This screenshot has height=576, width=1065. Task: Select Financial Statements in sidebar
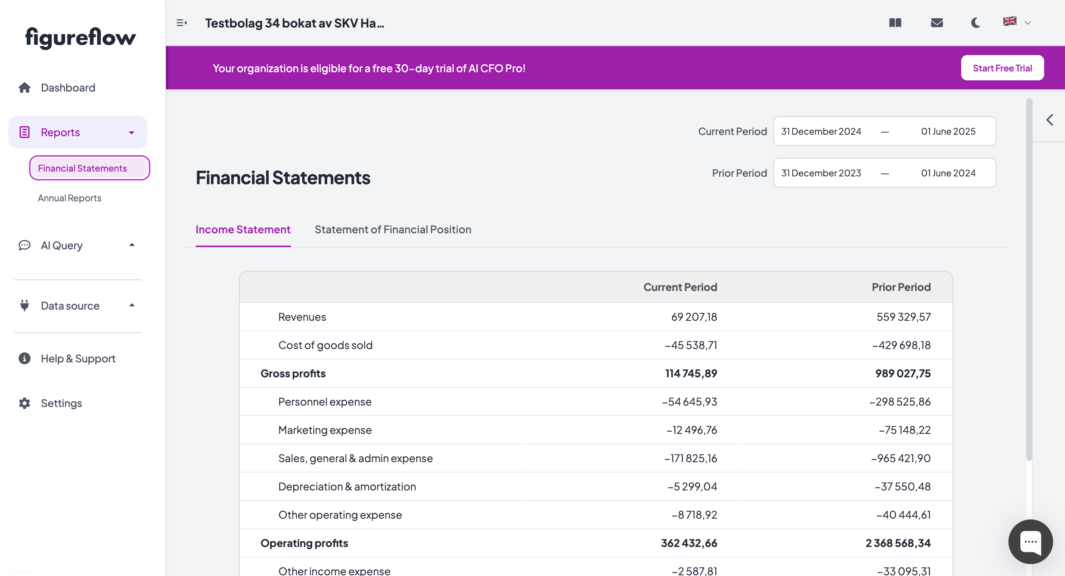89,168
